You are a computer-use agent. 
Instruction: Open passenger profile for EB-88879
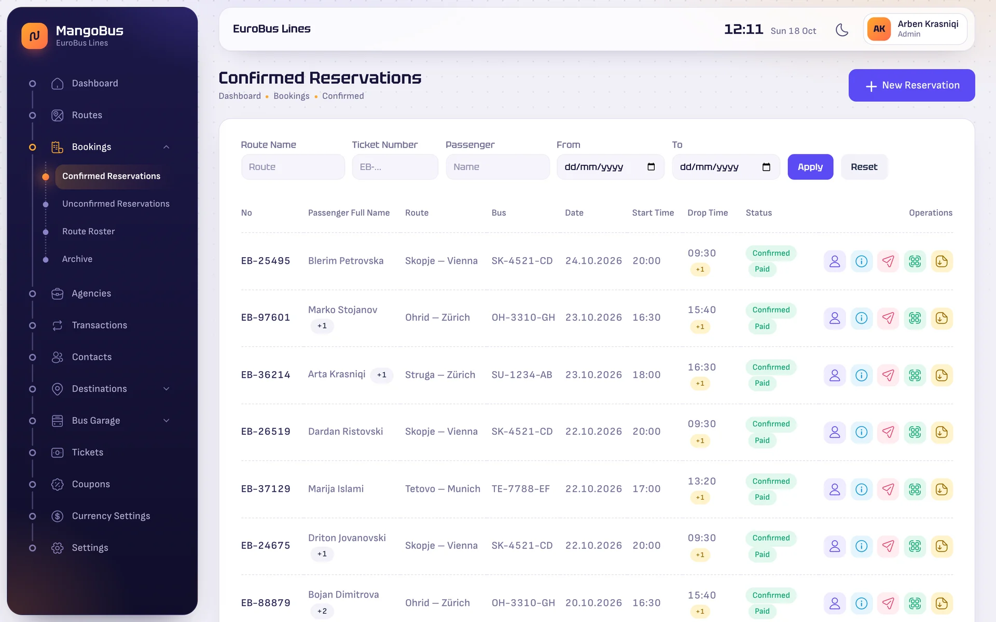(835, 603)
